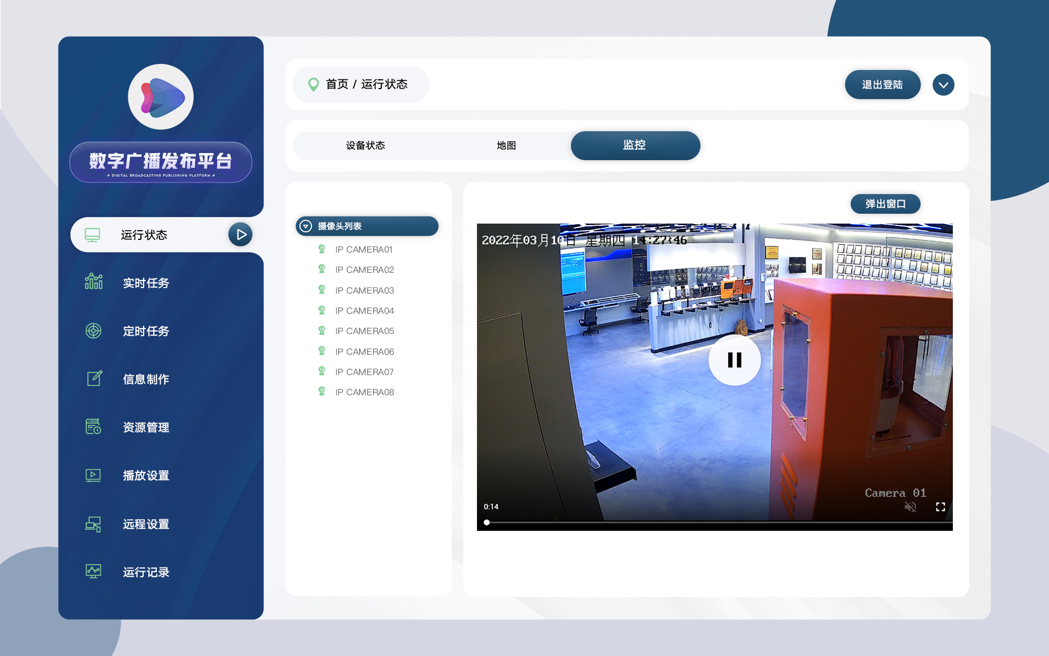Switch to the 地图 tab
The height and width of the screenshot is (656, 1049).
click(506, 145)
